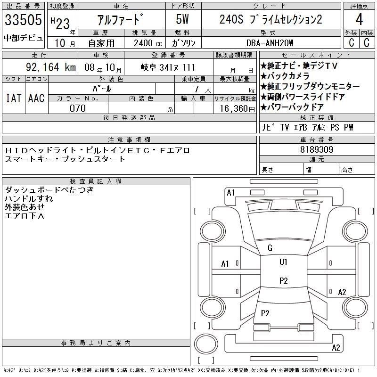
Task: Click the recycle deposit amount 16,360円
Action: (234, 108)
